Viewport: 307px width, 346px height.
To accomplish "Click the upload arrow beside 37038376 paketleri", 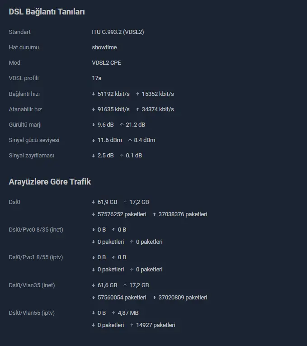I will click(154, 214).
